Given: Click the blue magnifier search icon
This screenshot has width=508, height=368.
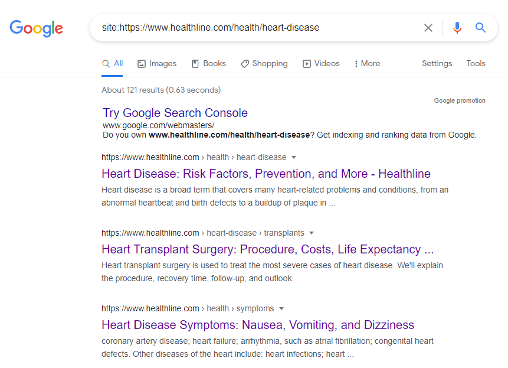Looking at the screenshot, I should click(481, 28).
